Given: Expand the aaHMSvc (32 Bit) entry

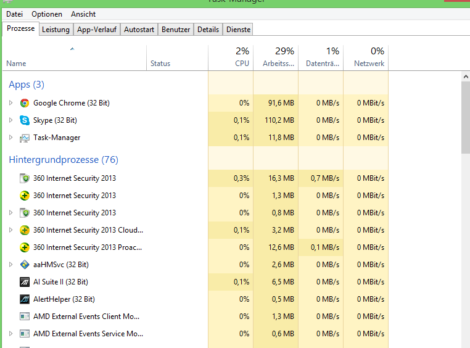Looking at the screenshot, I should 10,264.
